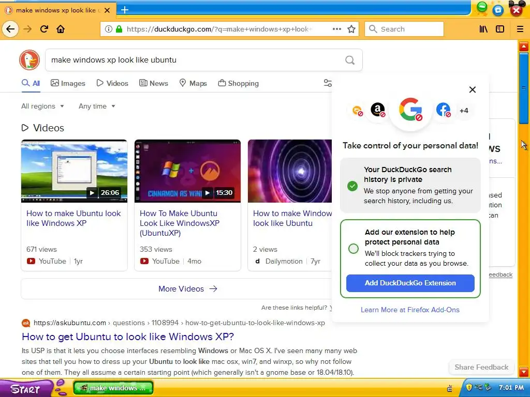Open the page actions three-dots menu
Screen dimensions: 530x397
(336, 29)
